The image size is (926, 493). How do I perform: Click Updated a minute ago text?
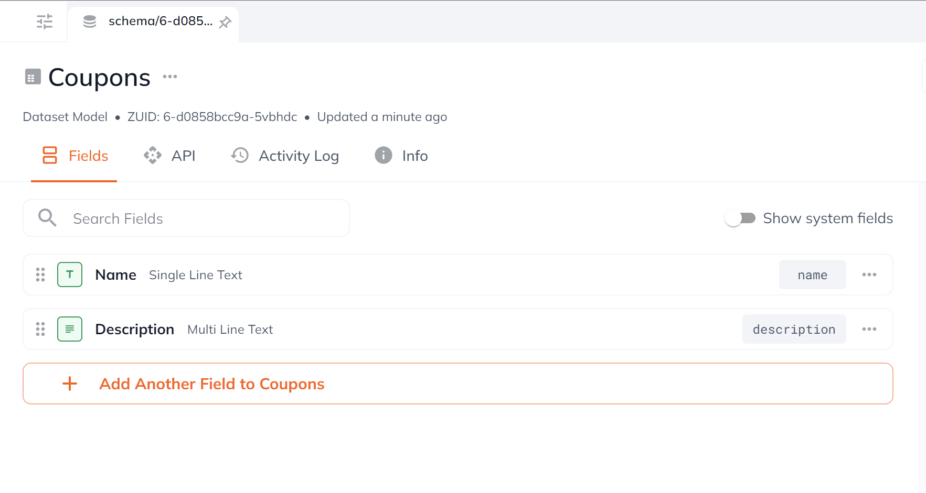pos(382,117)
